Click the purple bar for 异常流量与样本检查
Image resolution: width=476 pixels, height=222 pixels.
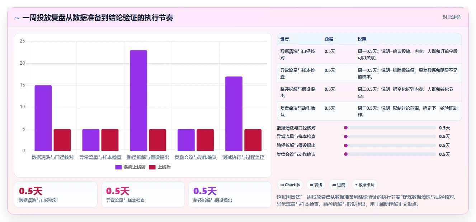(x=91, y=140)
